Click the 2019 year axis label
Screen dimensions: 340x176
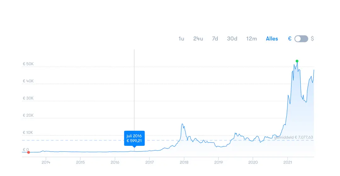(218, 162)
